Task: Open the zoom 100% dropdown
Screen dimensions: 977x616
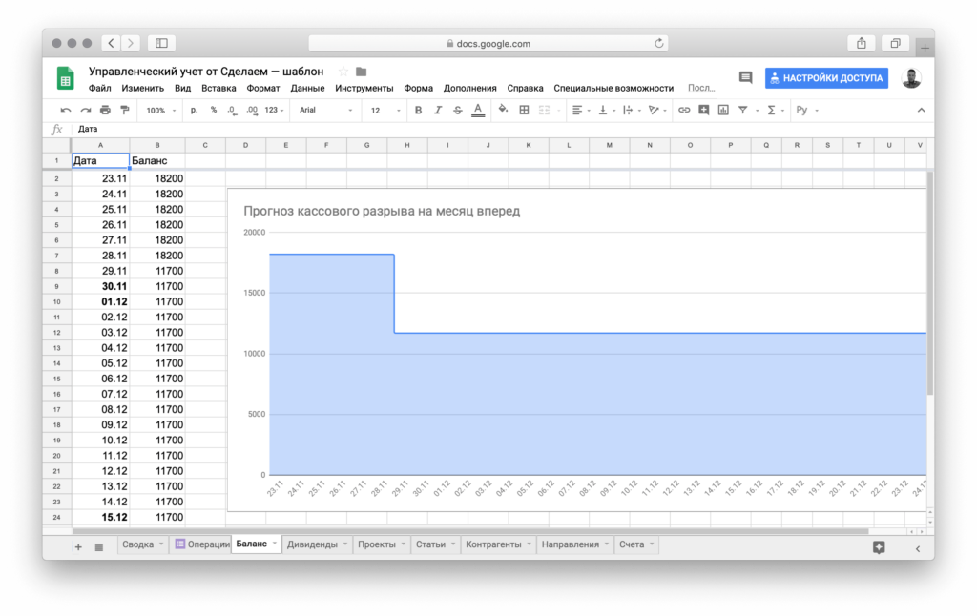Action: (161, 111)
